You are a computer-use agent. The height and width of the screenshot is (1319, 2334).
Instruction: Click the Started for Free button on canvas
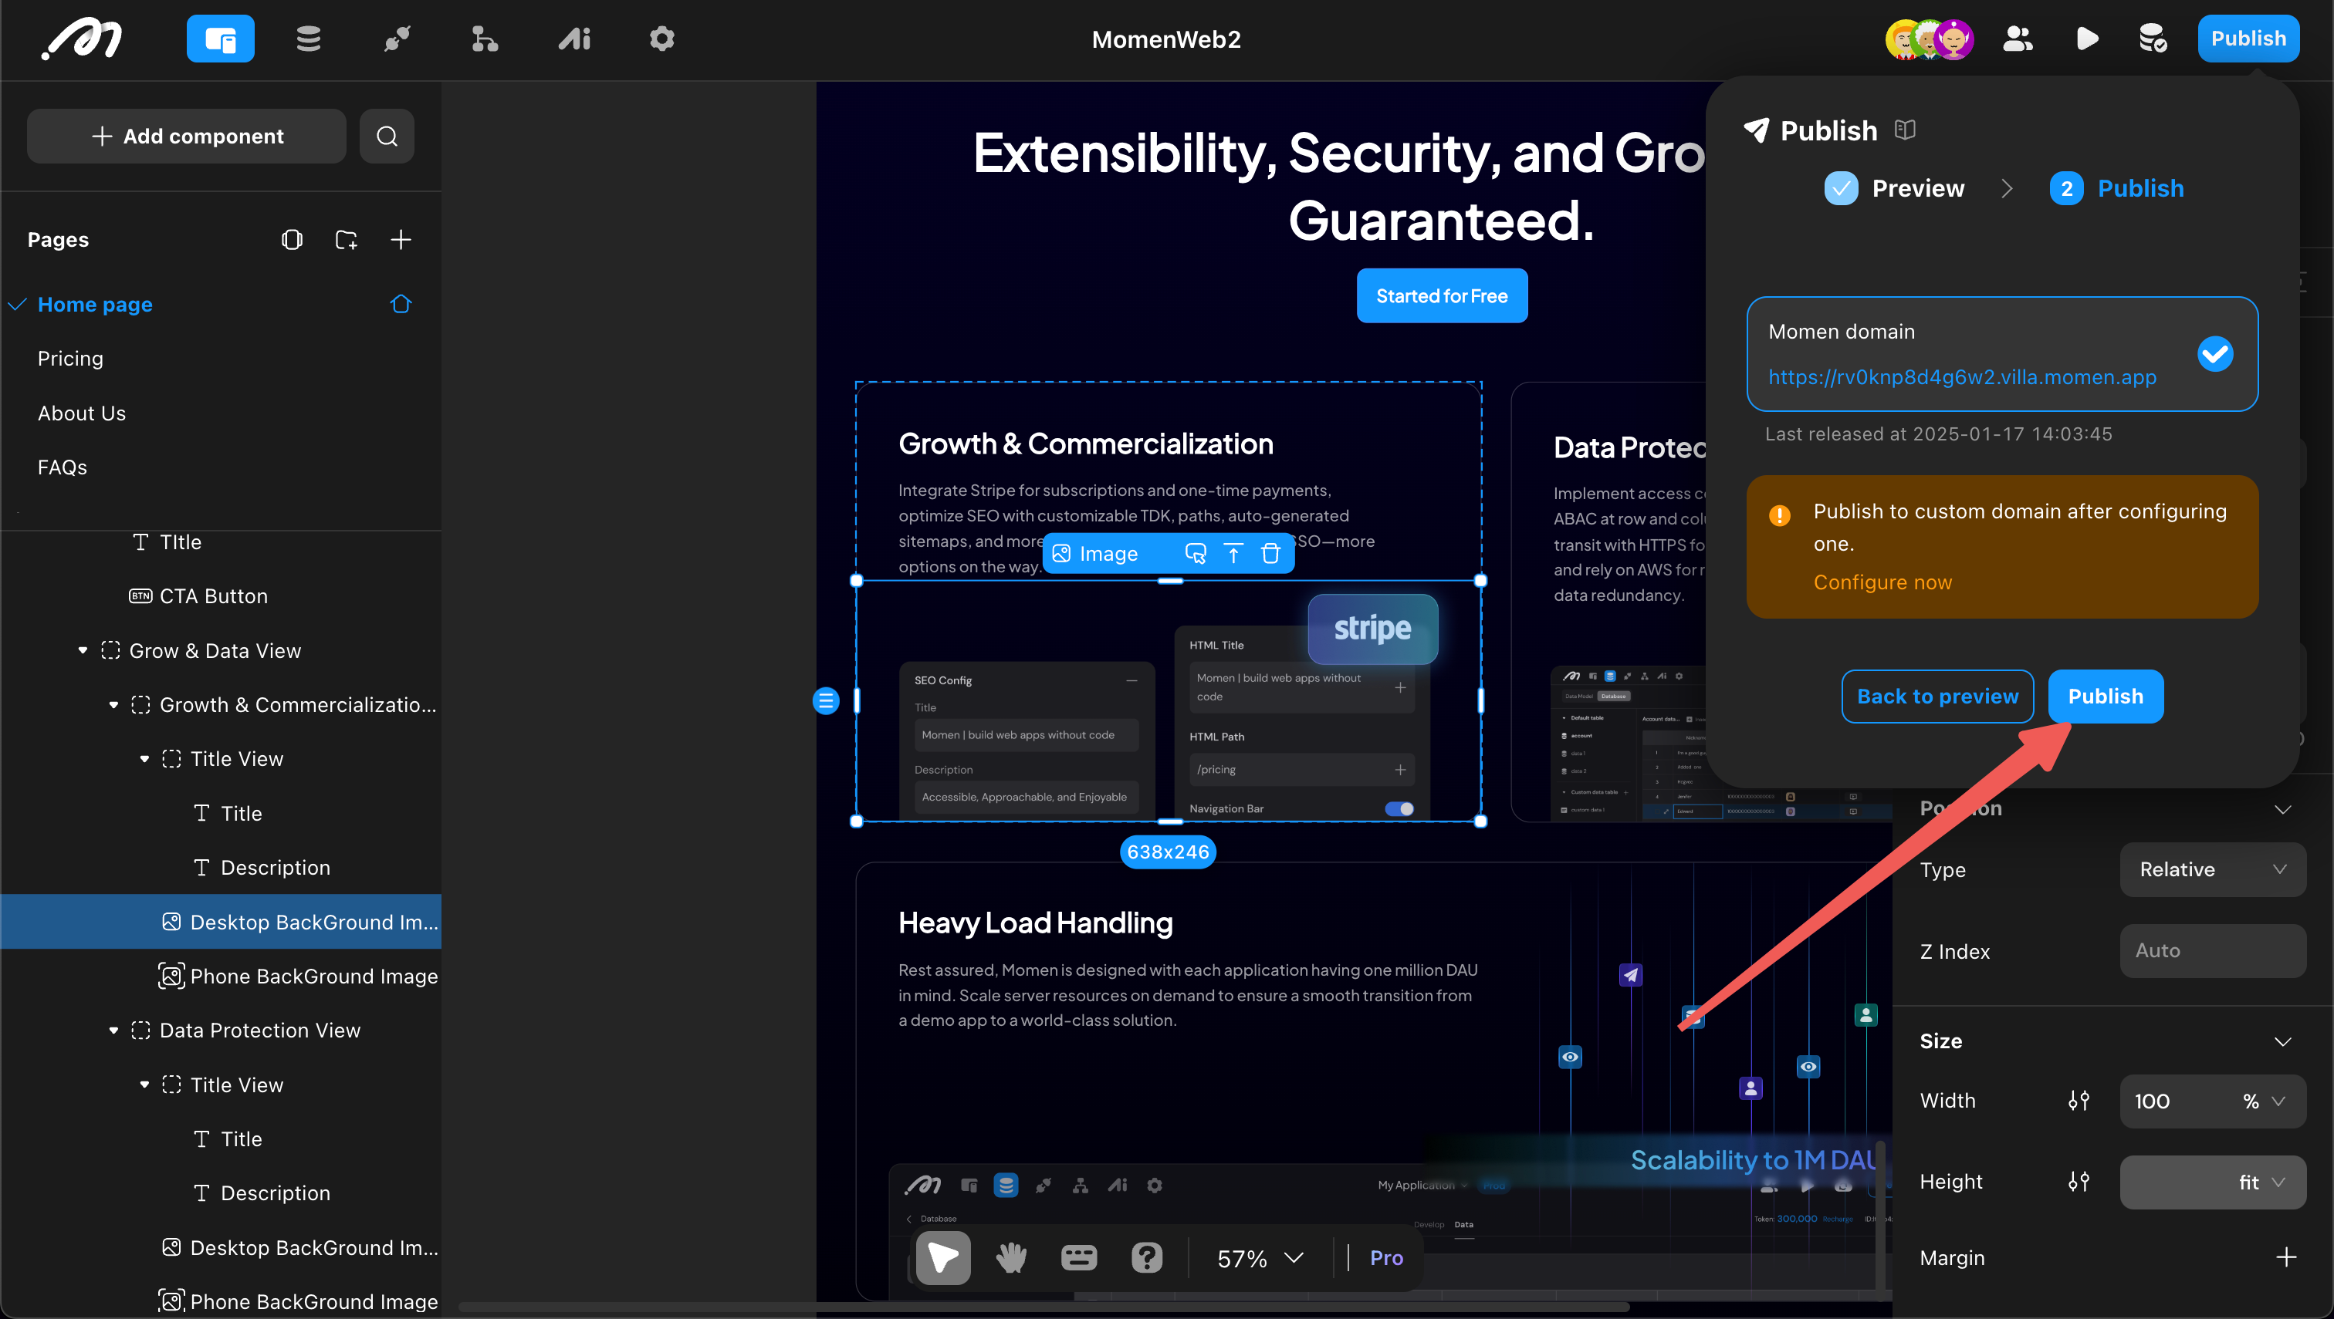coord(1441,295)
